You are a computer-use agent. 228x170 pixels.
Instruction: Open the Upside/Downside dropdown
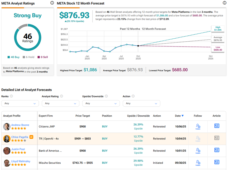point(101,103)
